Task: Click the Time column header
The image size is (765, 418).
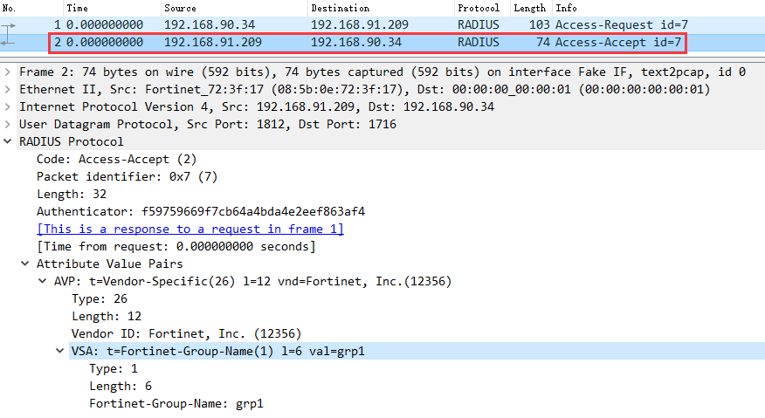Action: [77, 8]
